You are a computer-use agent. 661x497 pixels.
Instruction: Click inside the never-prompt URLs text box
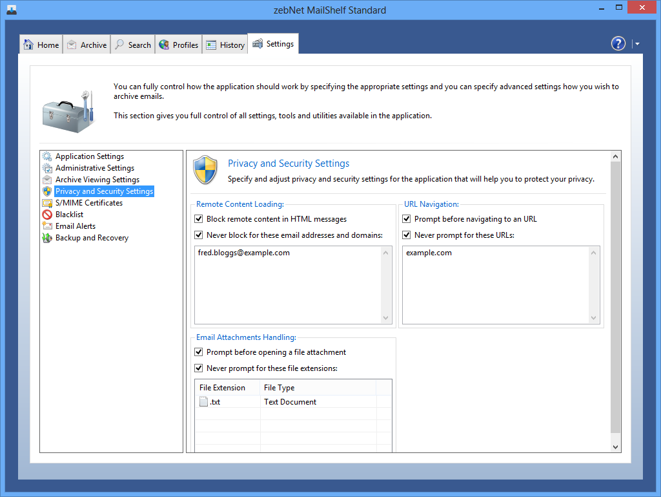494,284
